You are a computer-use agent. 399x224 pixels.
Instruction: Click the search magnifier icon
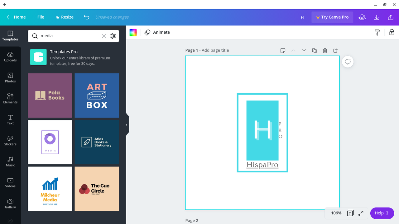pos(35,36)
